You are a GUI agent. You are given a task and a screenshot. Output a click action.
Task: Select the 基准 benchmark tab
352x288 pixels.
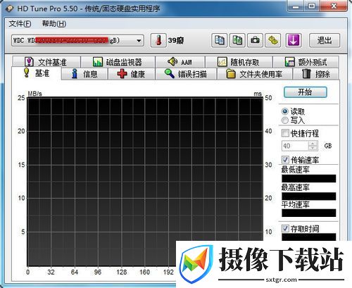(x=37, y=73)
